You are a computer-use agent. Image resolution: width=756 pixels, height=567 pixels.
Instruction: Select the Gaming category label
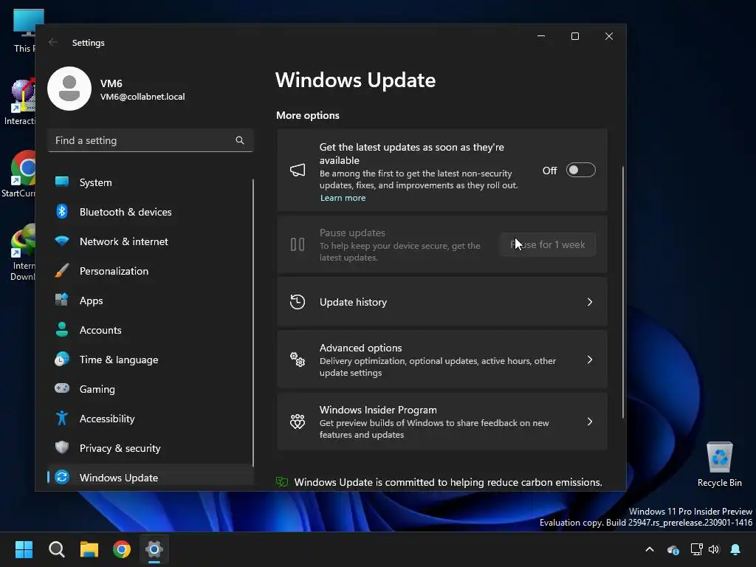click(97, 389)
